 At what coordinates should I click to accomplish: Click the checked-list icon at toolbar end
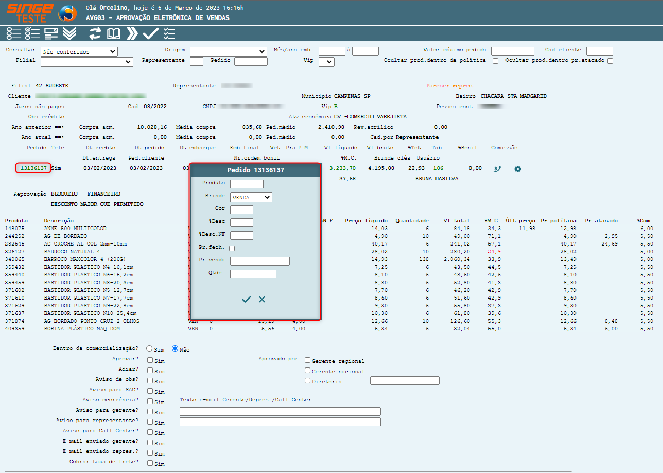coord(169,34)
